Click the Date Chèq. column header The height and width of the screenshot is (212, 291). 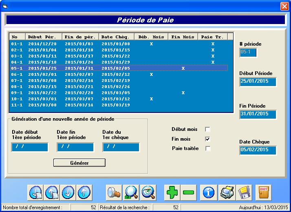(116, 37)
